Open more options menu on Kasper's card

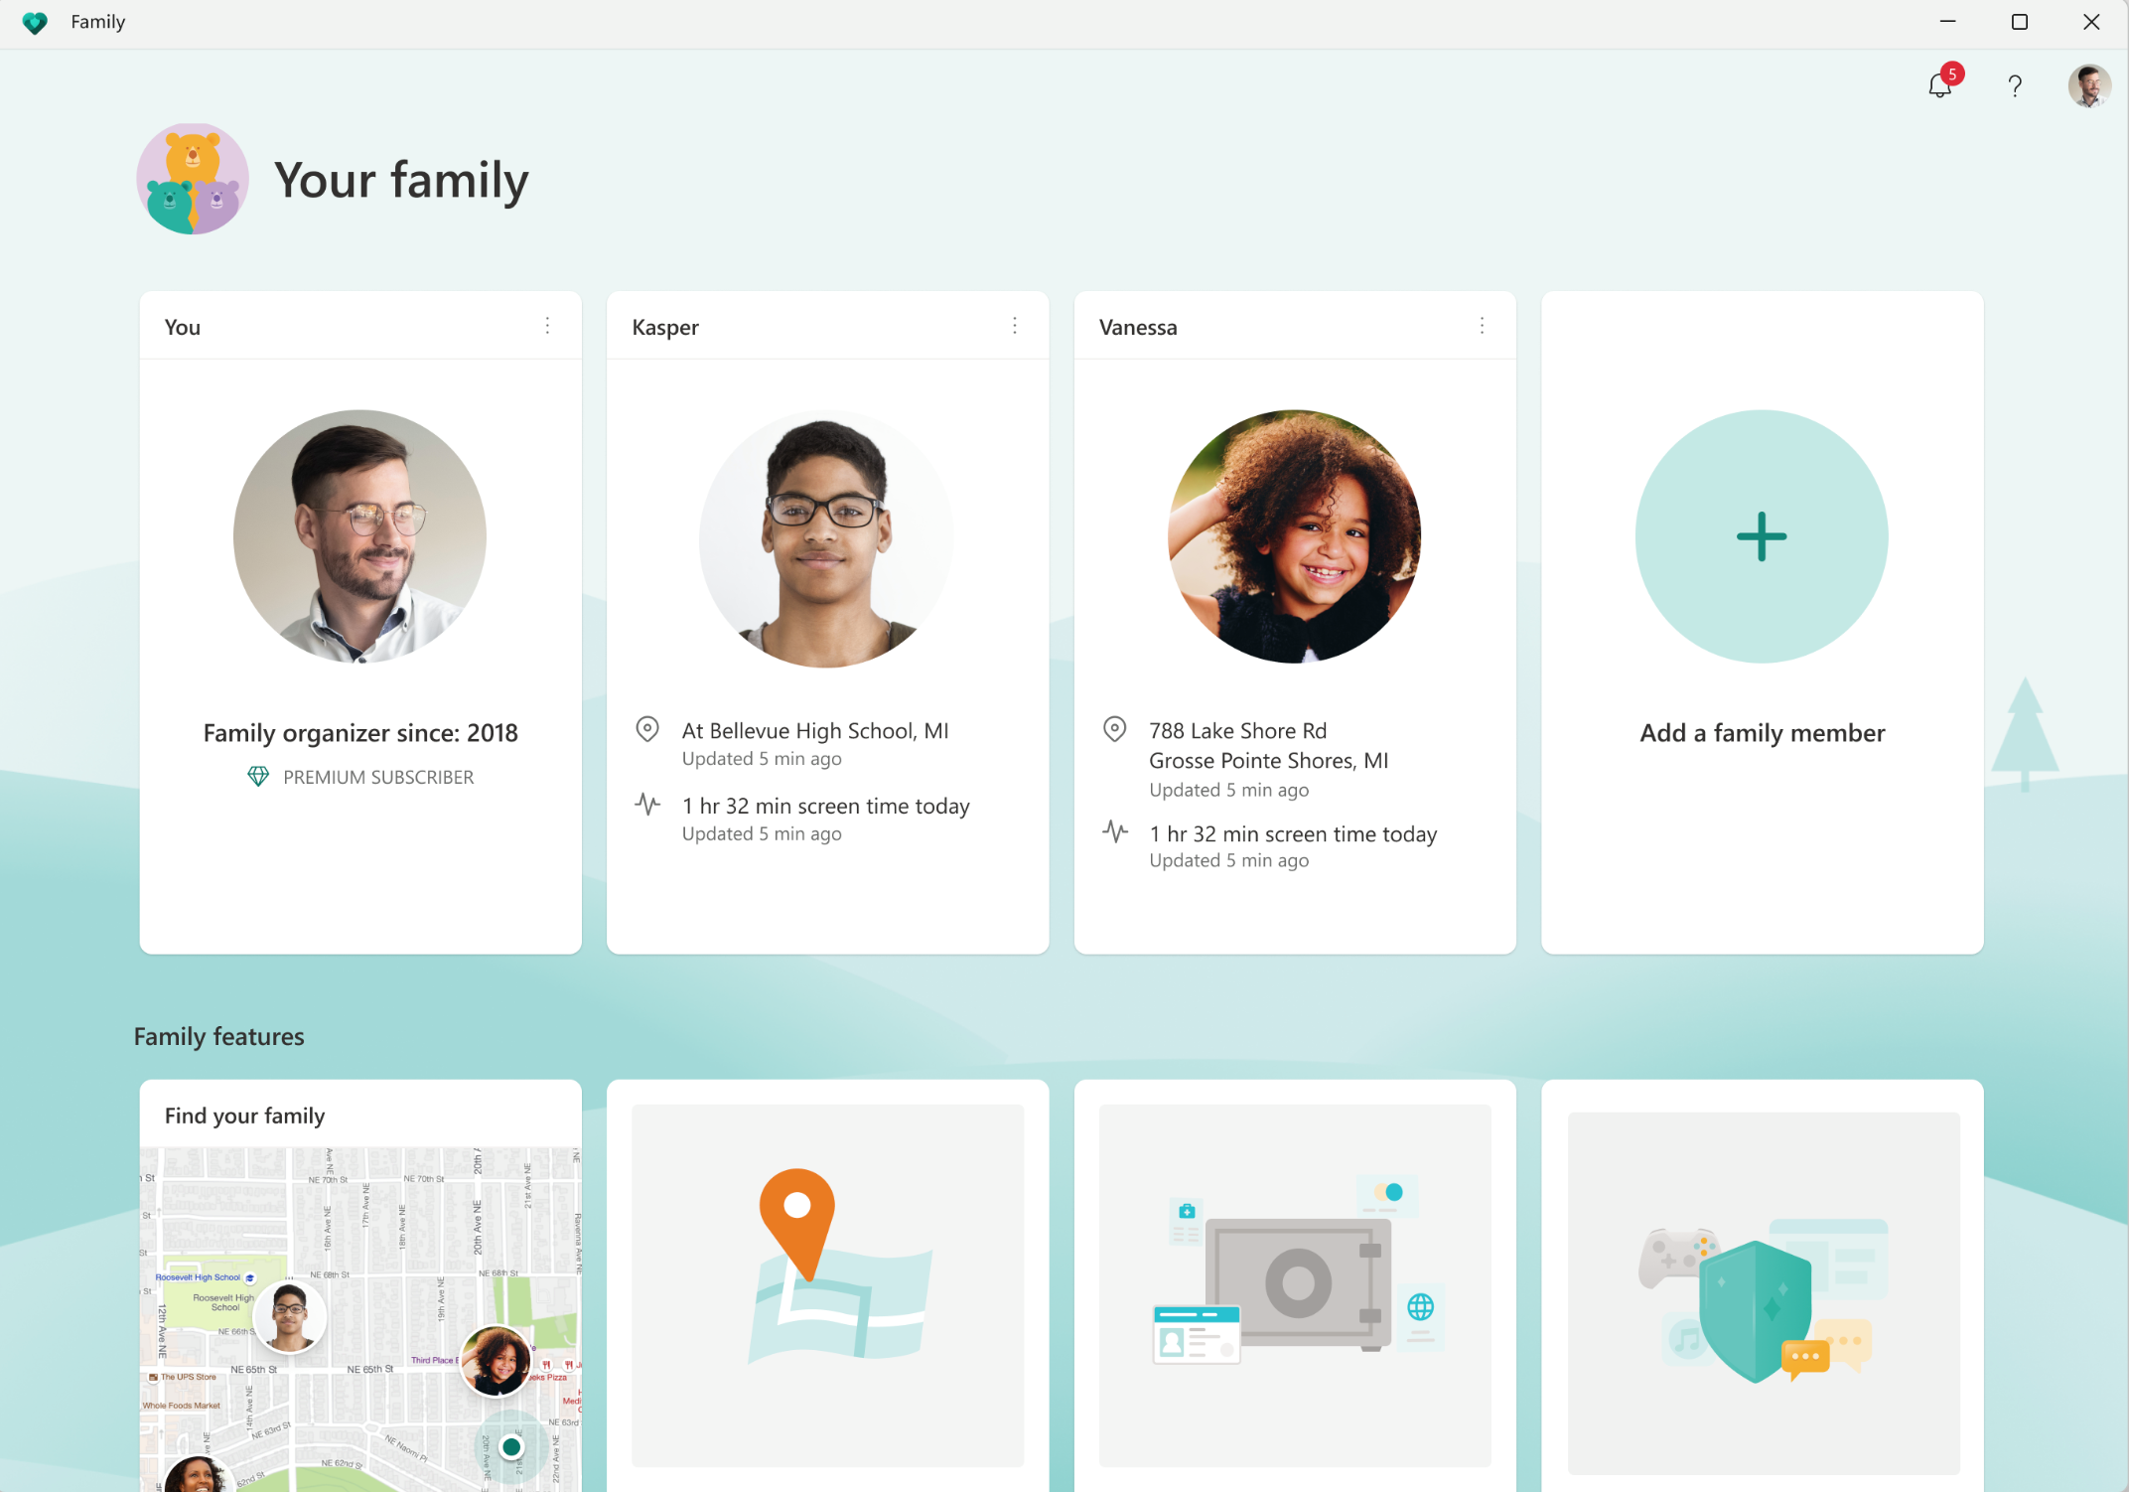[1015, 325]
